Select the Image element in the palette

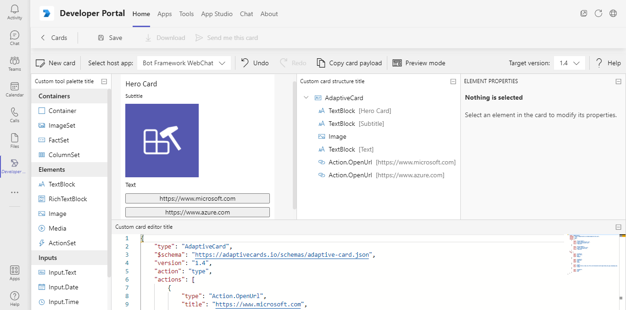57,213
